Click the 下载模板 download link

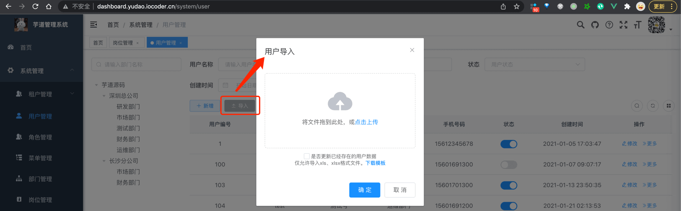tap(375, 163)
